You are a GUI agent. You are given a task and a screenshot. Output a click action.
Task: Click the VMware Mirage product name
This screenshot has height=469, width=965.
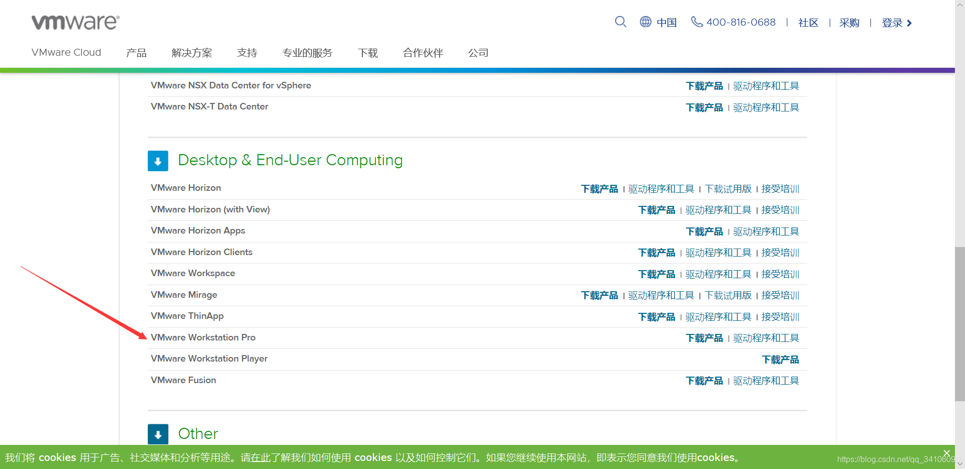click(x=184, y=295)
